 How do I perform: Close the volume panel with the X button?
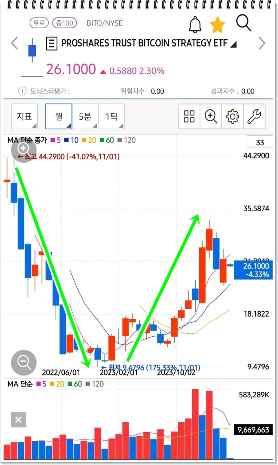18,420
